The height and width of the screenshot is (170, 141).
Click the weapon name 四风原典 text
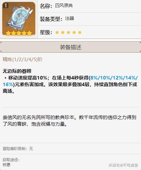click(x=64, y=5)
